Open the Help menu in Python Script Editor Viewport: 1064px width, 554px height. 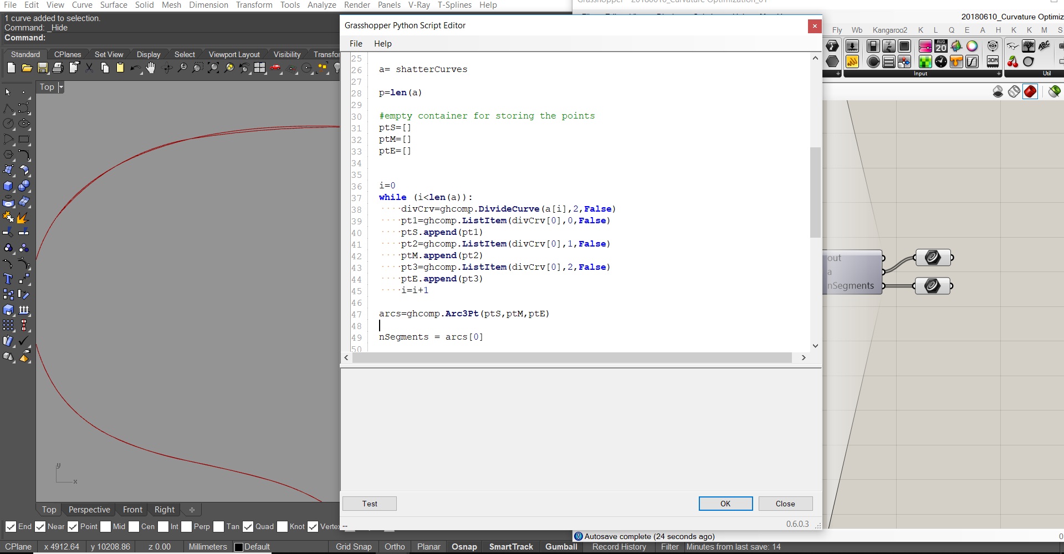click(x=382, y=44)
